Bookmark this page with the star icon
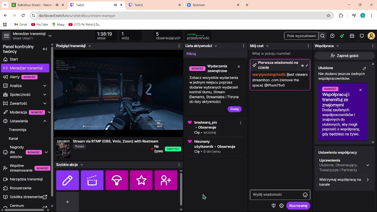Screen dimensions: 377x212 [328, 16]
